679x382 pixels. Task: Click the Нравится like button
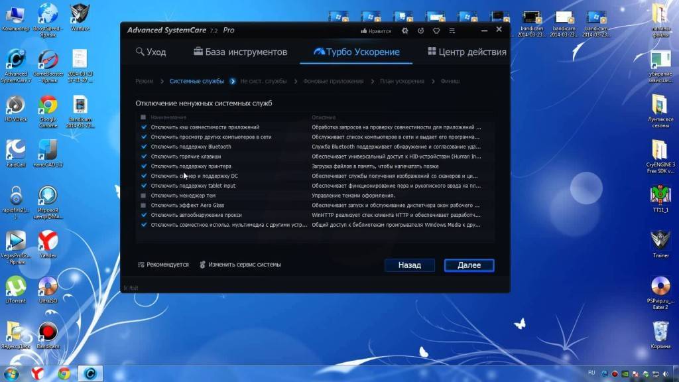coord(376,31)
